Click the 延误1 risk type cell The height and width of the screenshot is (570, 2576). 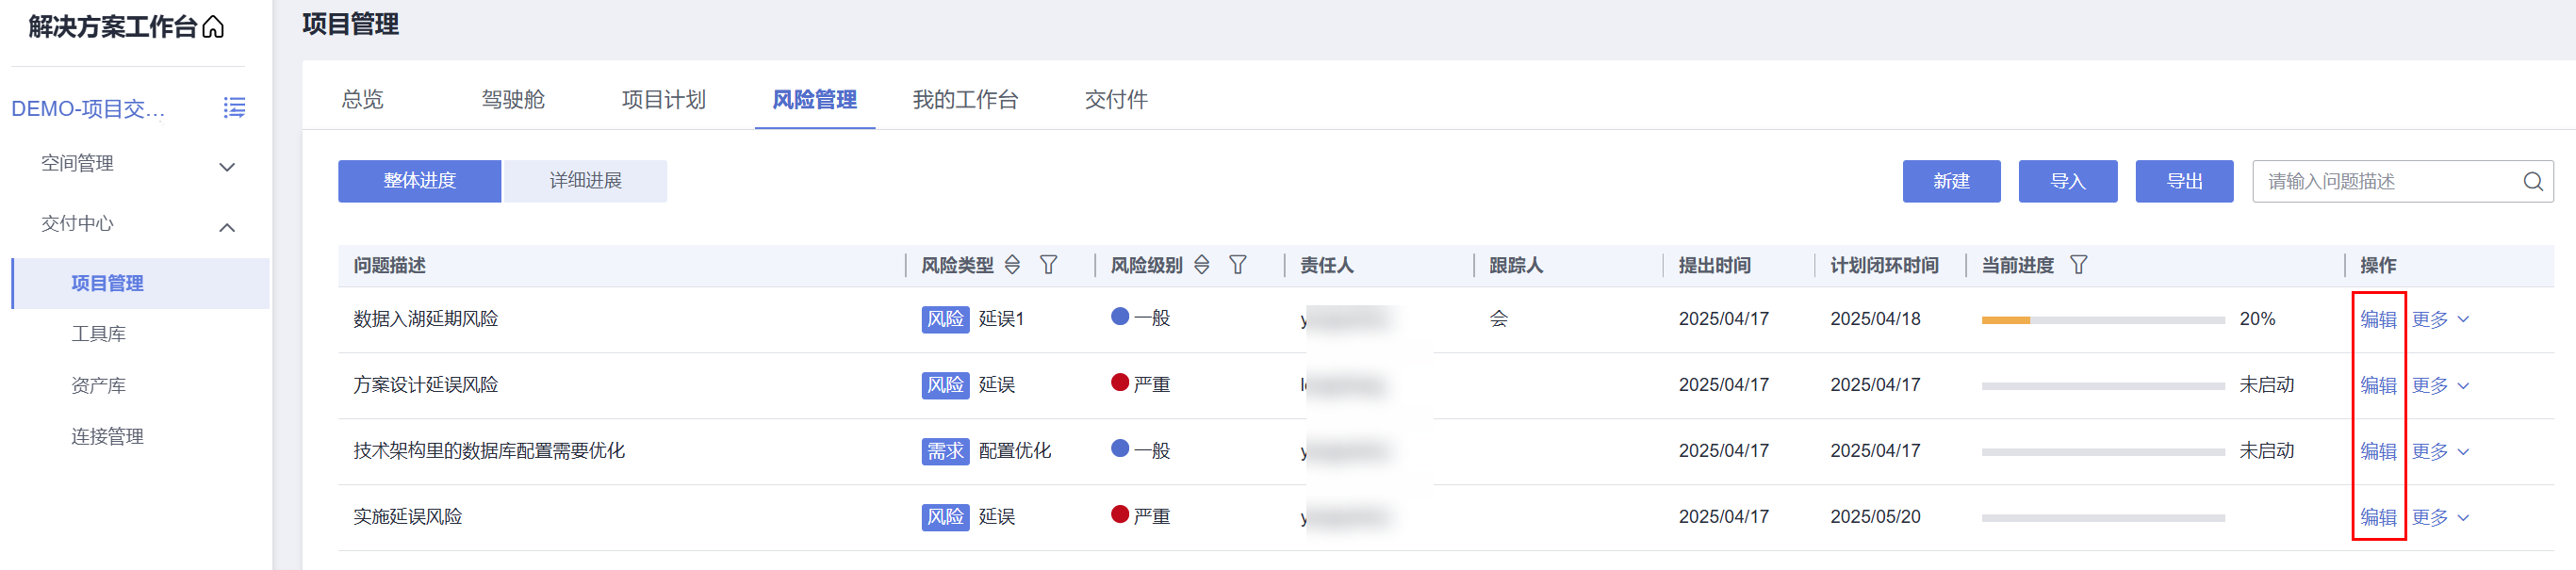(x=1001, y=319)
